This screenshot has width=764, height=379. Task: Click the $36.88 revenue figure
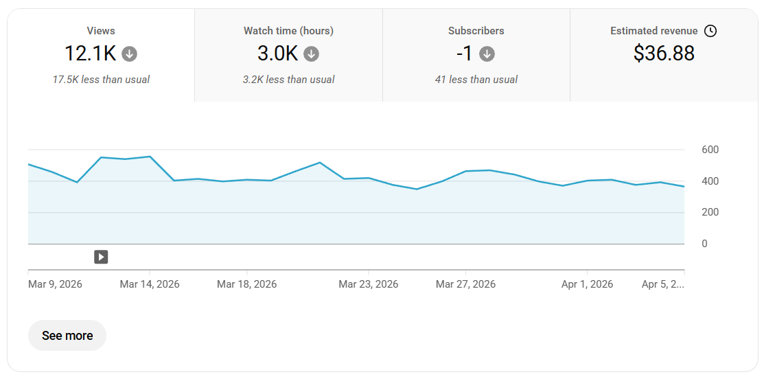(664, 54)
